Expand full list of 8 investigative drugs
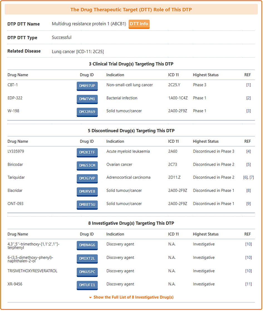The width and height of the screenshot is (263, 311). (131, 297)
